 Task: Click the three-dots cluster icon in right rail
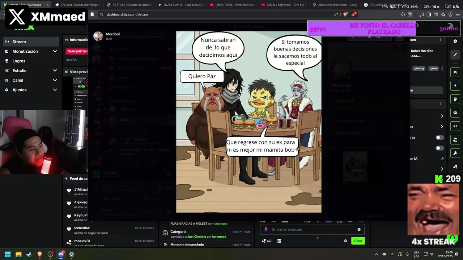click(455, 166)
